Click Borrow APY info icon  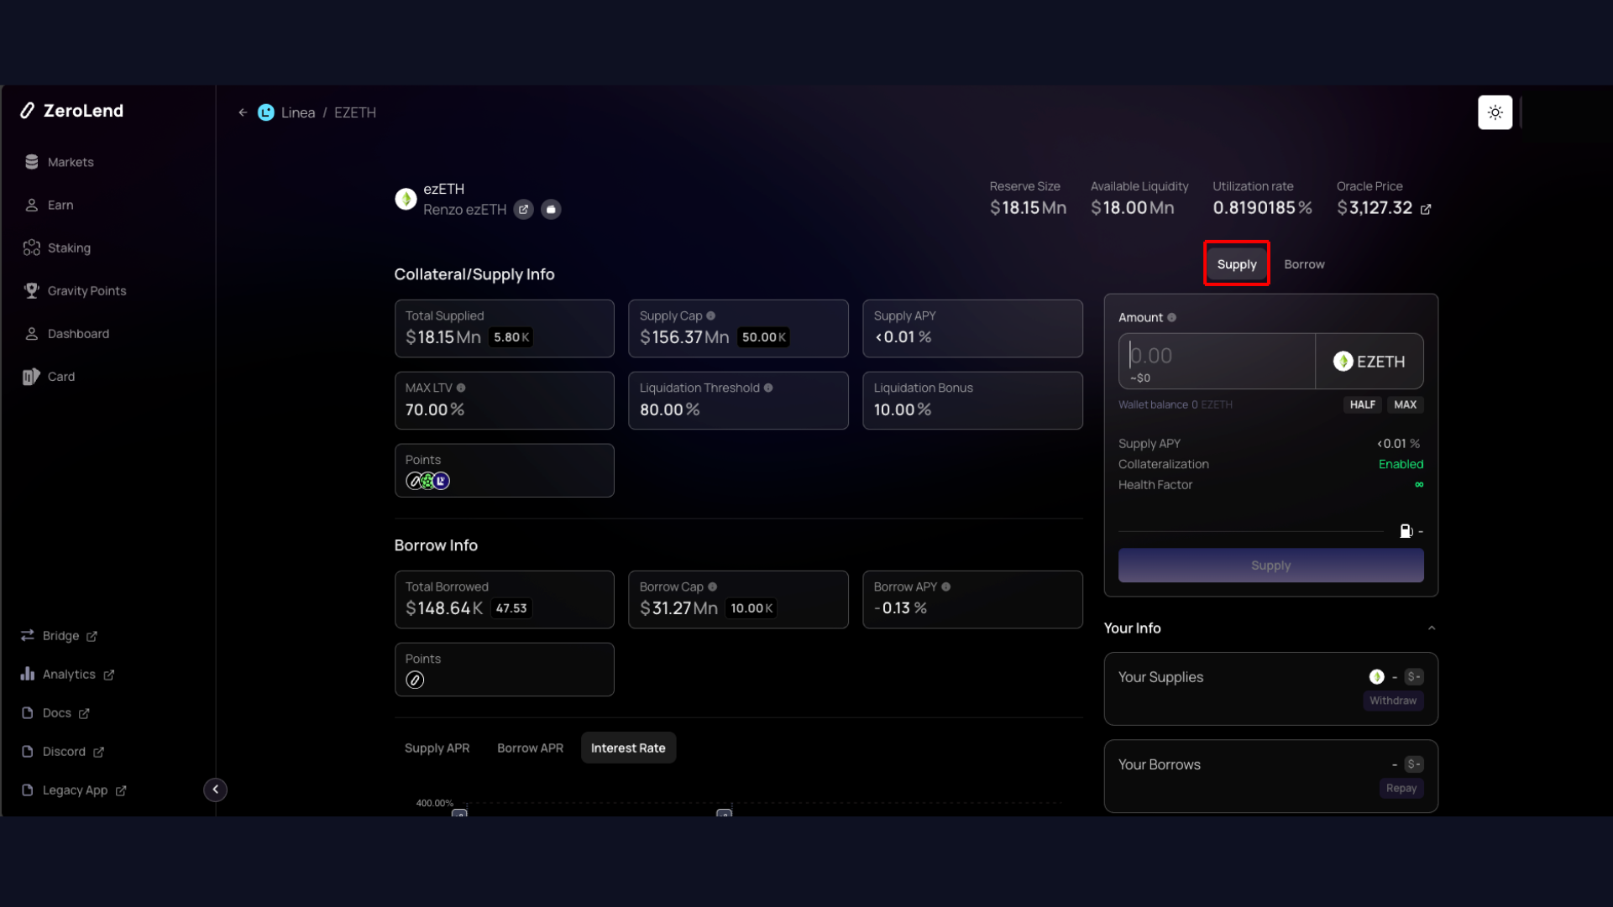coord(945,586)
